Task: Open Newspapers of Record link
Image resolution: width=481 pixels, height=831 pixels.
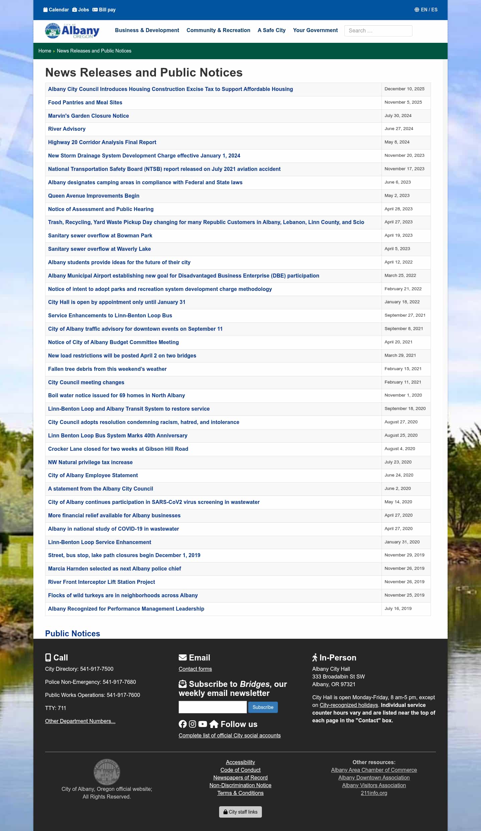Action: pos(240,777)
